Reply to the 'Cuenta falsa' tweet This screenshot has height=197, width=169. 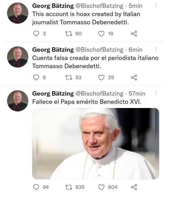[x=36, y=77]
